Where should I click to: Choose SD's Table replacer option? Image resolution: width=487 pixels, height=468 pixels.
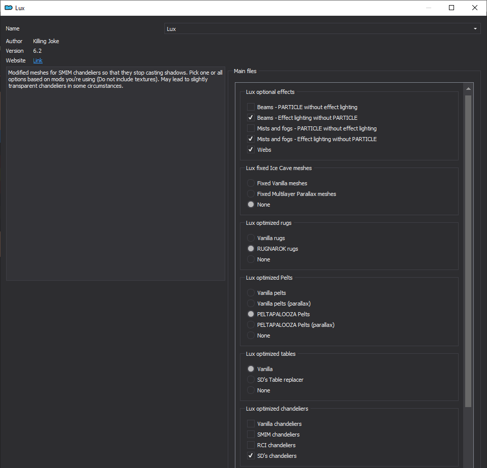[251, 380]
